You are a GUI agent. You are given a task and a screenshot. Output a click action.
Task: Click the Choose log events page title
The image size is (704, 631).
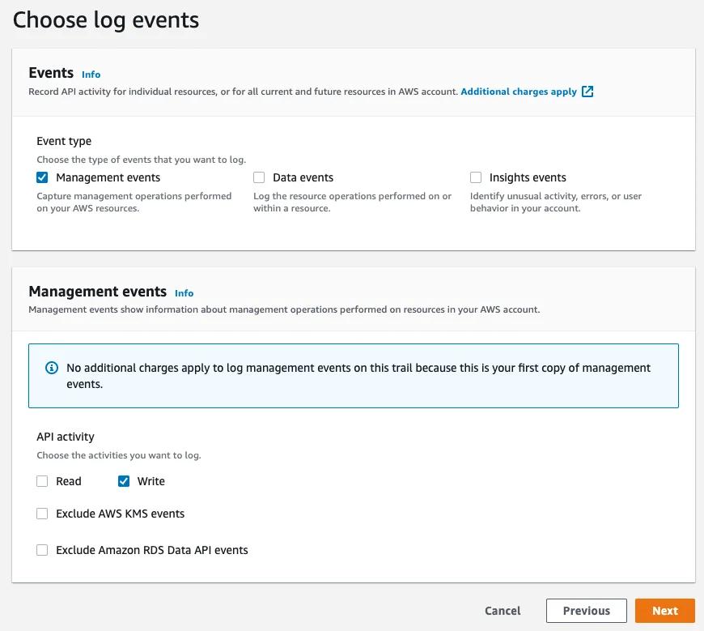click(x=106, y=20)
